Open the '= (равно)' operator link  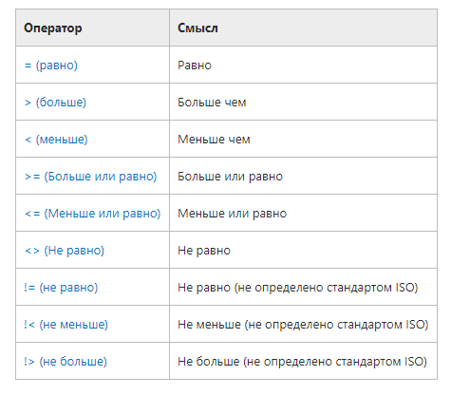pos(50,66)
